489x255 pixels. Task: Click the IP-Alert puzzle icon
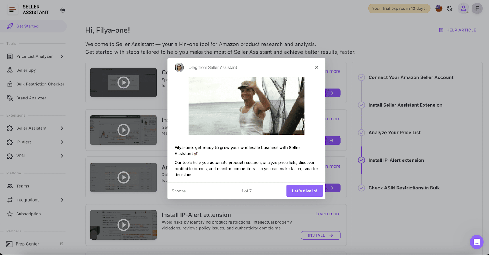coord(10,142)
